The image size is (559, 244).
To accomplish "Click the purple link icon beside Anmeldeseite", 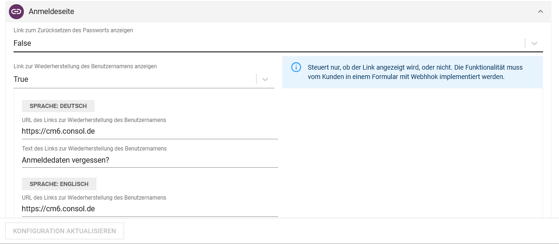I will 16,12.
